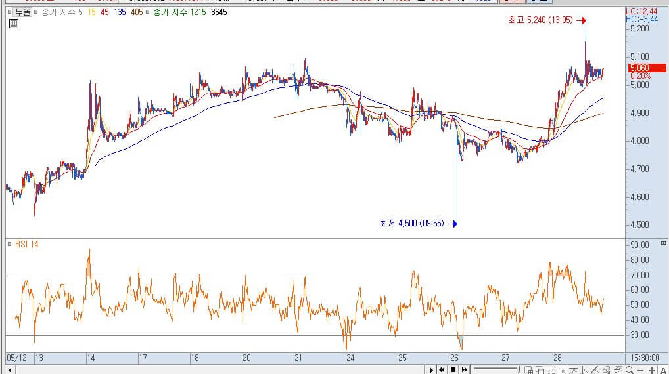Screen dimensions: 669x374
Task: Click the yellow 15 moving average label
Action: click(x=92, y=12)
